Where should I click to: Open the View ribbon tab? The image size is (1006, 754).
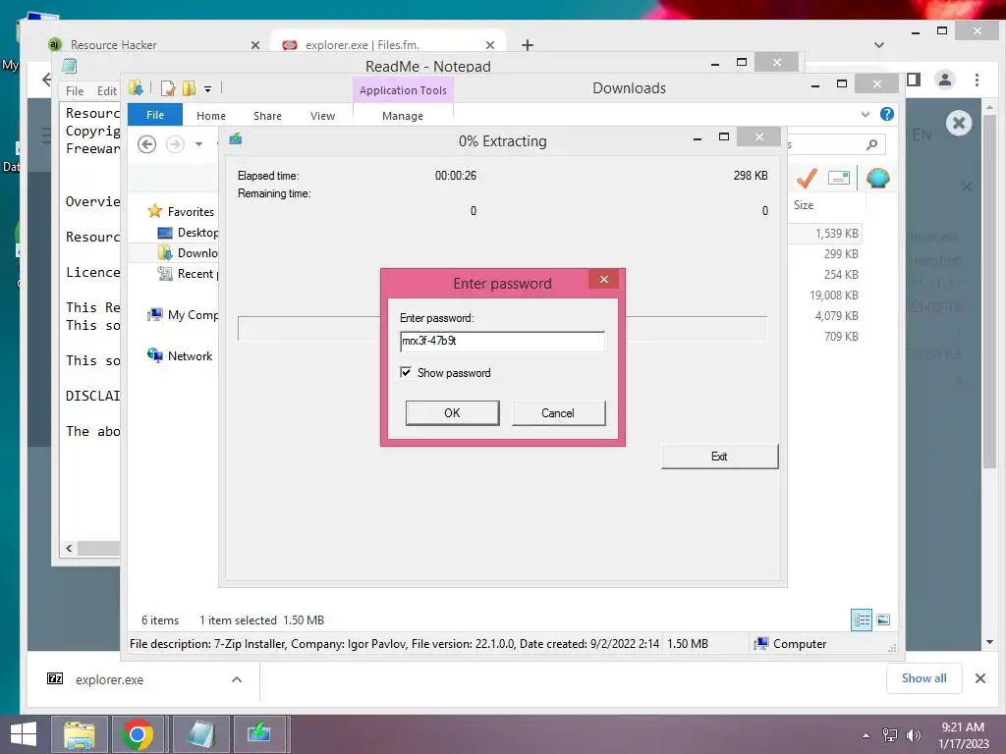click(322, 116)
